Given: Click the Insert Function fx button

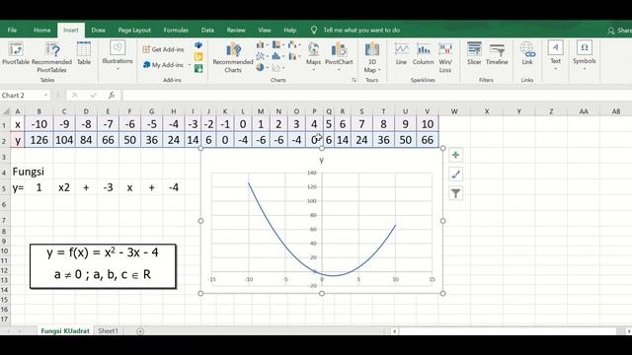Looking at the screenshot, I should [112, 96].
